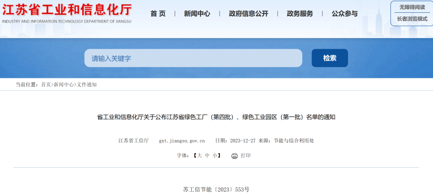
Task: Click the printer icon next to 打印
Action: point(235,156)
